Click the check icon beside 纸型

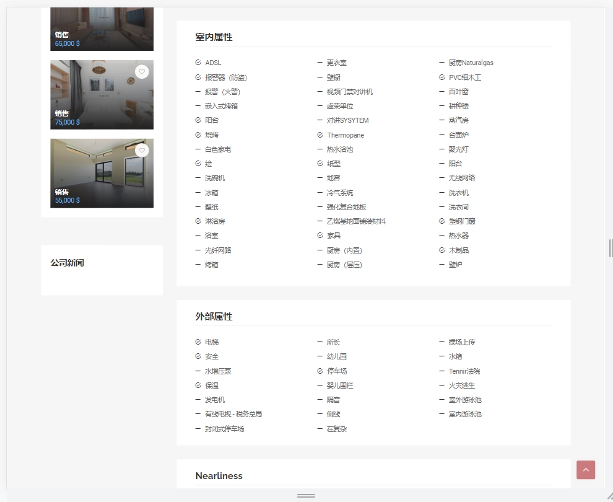point(320,163)
